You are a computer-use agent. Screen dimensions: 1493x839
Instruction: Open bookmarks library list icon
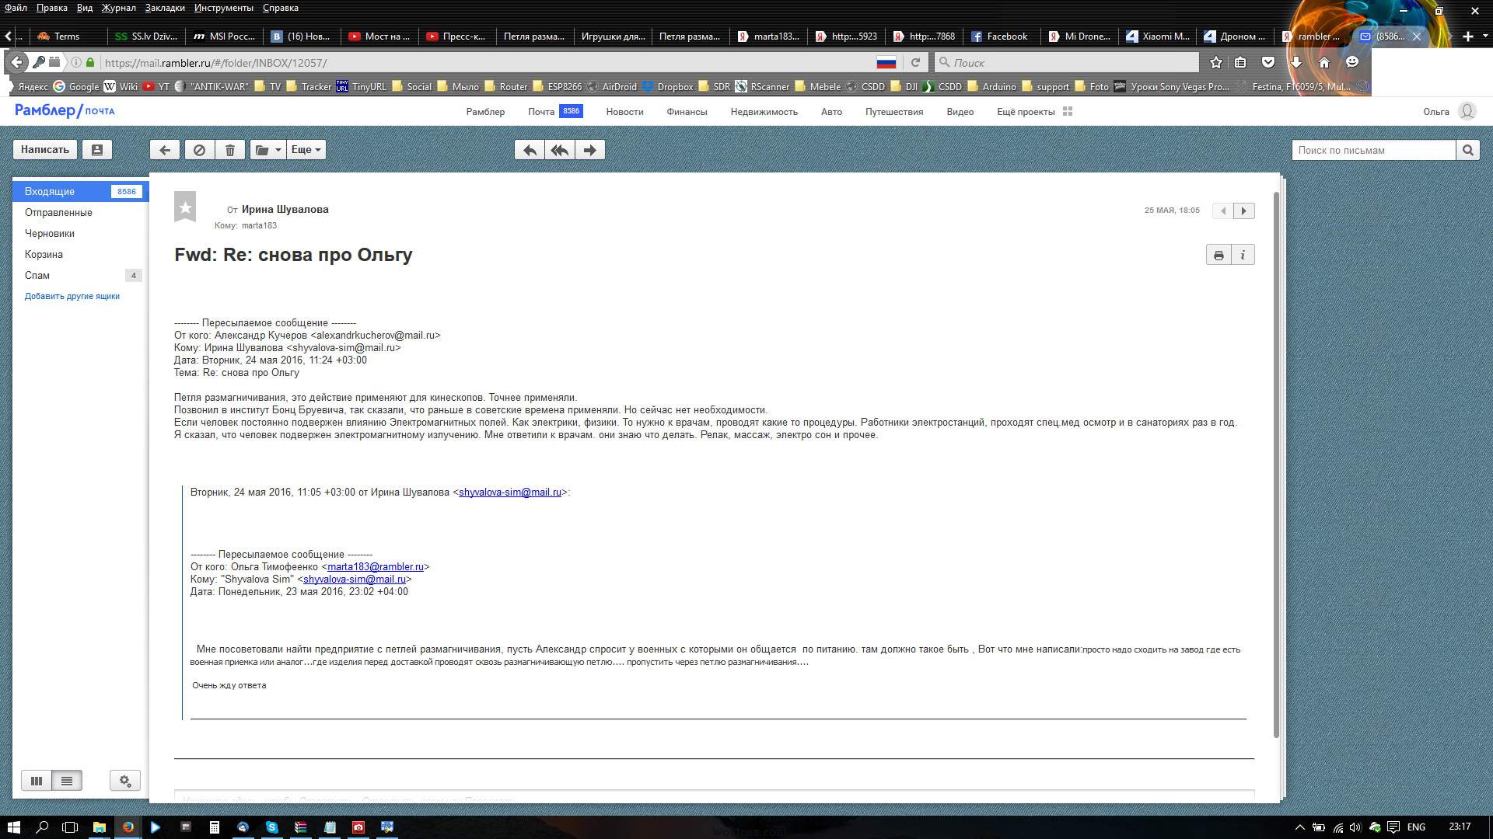[x=1241, y=62]
